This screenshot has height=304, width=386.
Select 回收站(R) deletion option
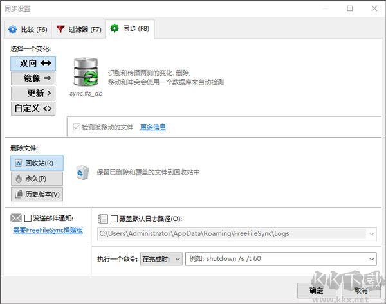point(37,163)
